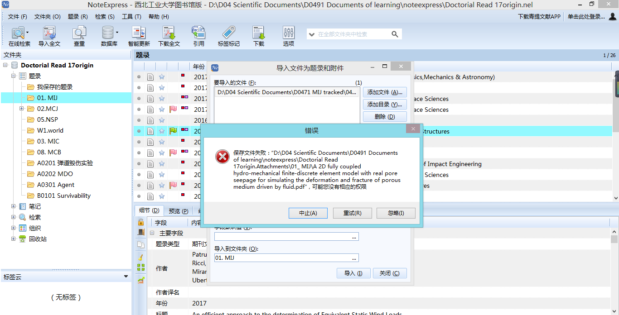Collapse the 题录 tree node
Image resolution: width=619 pixels, height=315 pixels.
coord(14,76)
